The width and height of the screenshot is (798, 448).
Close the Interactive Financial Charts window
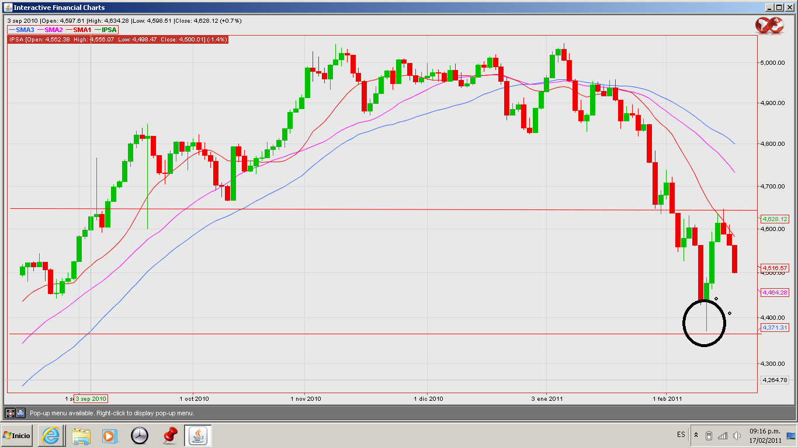[789, 8]
